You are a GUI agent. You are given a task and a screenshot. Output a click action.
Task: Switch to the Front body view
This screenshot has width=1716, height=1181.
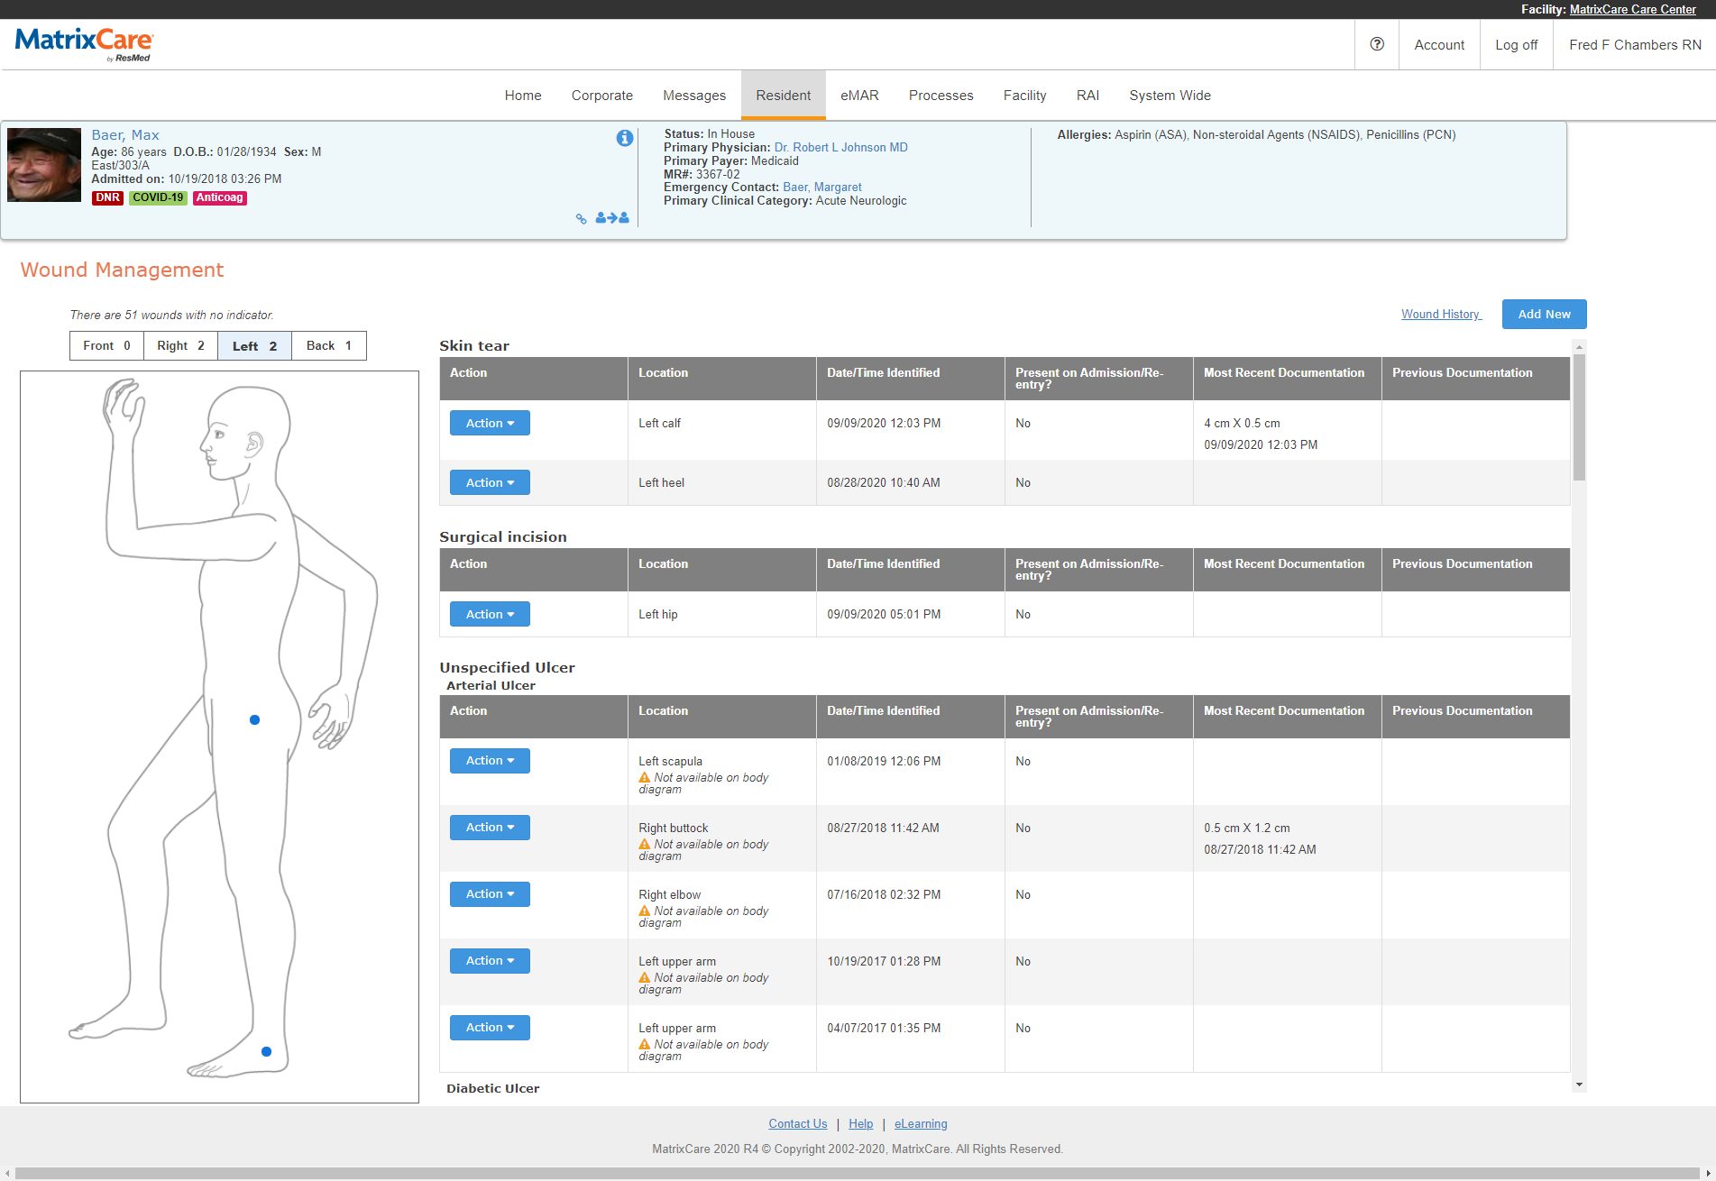pos(106,345)
